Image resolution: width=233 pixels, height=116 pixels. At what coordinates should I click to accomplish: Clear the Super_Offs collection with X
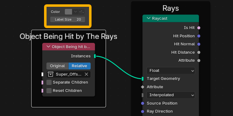[x=86, y=74]
